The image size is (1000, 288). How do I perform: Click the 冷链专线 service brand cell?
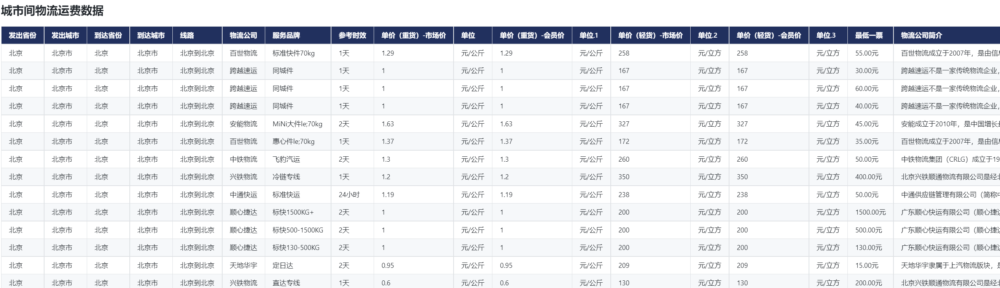[286, 177]
